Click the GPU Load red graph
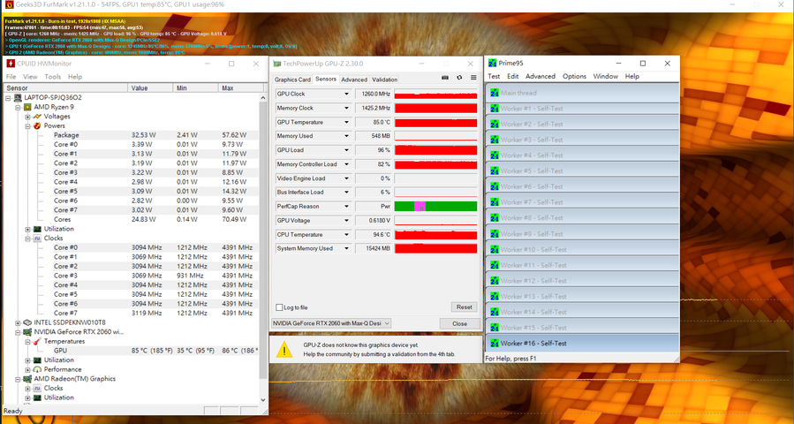 coord(435,150)
